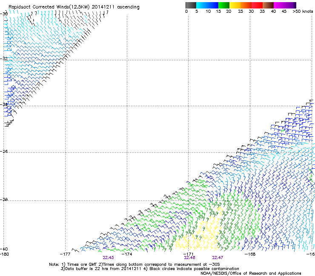Click the -36 latitude axis label
Image resolution: width=315 pixels, height=276 pixels.
pos(4,151)
